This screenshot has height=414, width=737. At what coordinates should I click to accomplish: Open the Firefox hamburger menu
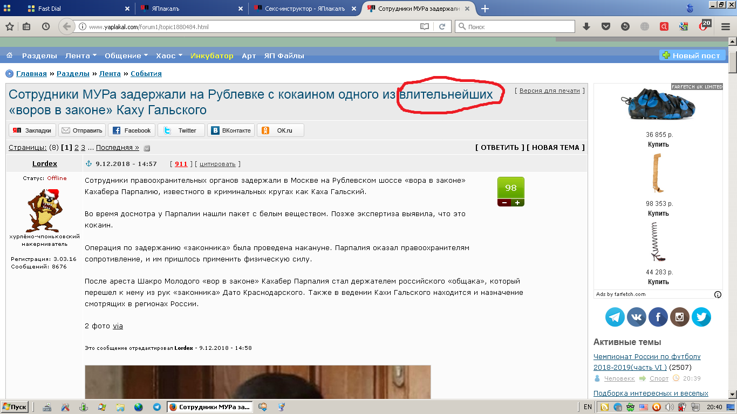(x=725, y=26)
